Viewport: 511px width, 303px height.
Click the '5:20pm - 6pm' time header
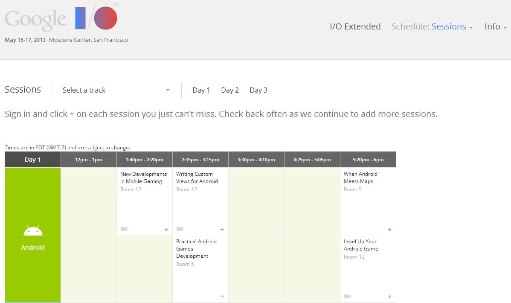point(368,160)
